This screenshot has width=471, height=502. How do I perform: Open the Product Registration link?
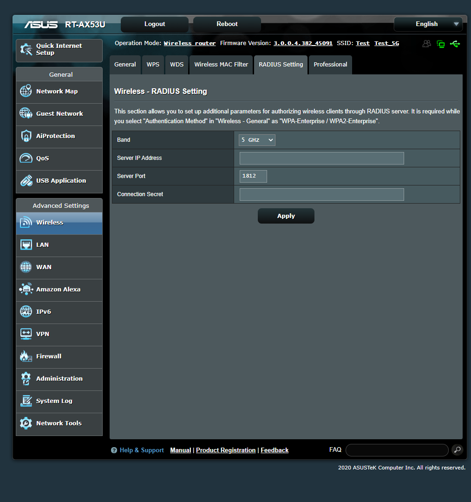click(226, 450)
